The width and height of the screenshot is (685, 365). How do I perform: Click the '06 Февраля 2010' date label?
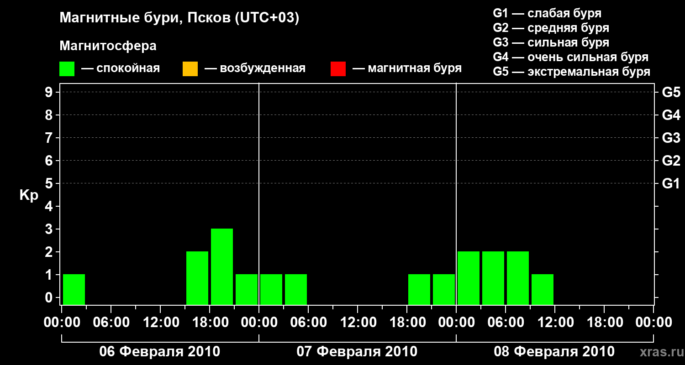pos(160,352)
